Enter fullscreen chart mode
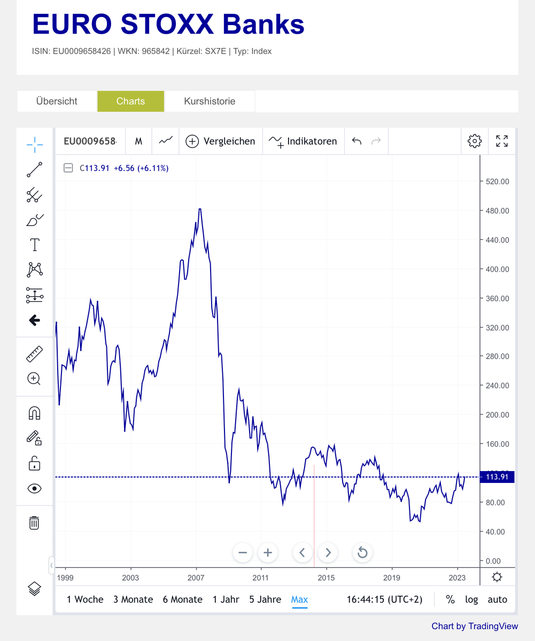The image size is (535, 641). click(x=502, y=141)
